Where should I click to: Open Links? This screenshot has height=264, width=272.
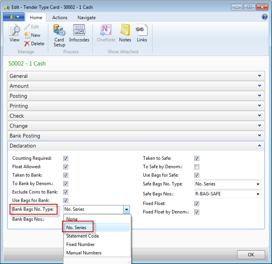142,33
